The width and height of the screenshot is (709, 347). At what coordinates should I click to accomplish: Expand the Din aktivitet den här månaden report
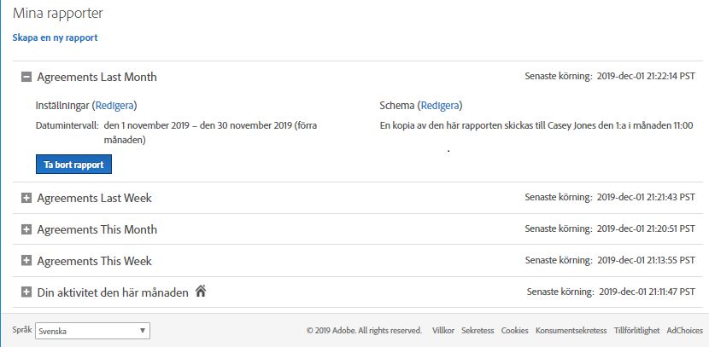(x=26, y=292)
